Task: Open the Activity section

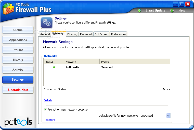Action: 18,70
